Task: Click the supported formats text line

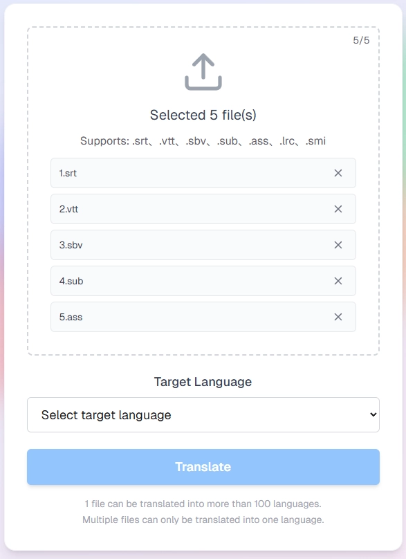Action: pos(203,141)
